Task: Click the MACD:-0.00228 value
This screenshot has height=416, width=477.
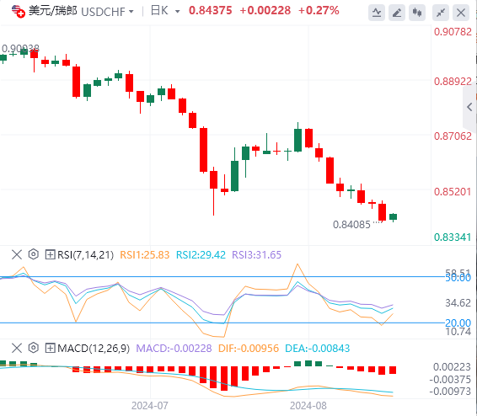Action: (174, 348)
